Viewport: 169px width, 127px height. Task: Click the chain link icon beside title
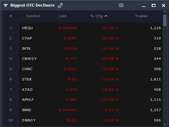tap(60, 6)
